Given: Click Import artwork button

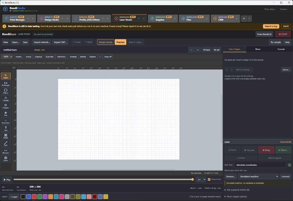Looking at the screenshot, I should pos(42,42).
